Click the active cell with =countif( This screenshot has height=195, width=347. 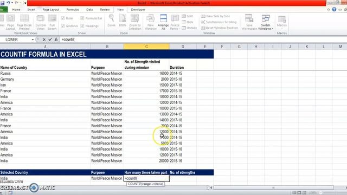pos(146,178)
